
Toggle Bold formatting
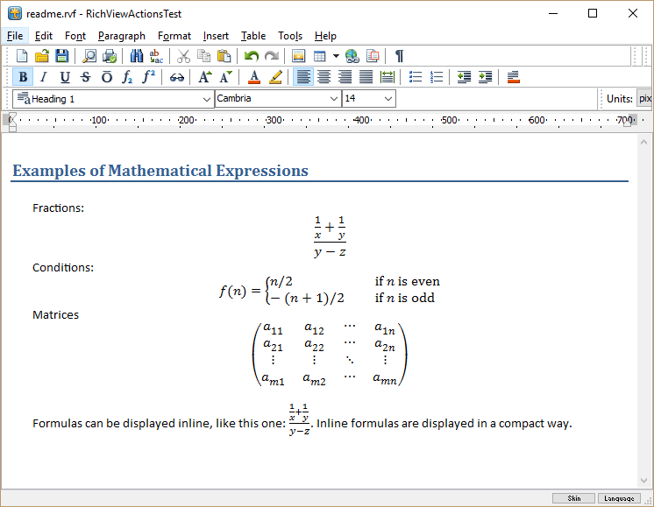pyautogui.click(x=24, y=77)
